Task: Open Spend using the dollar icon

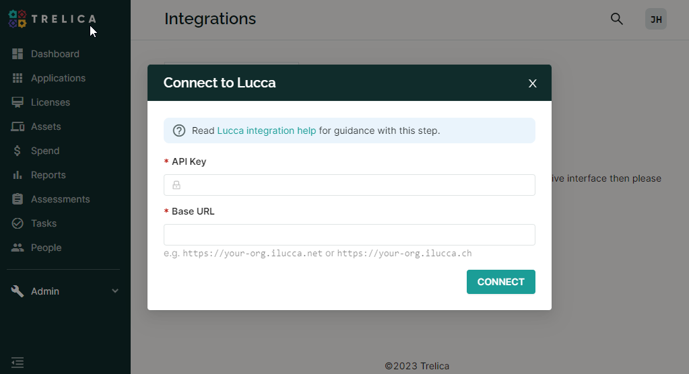Action: pyautogui.click(x=17, y=151)
